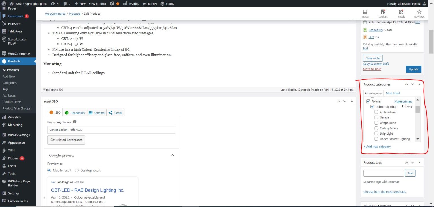Viewport: 434px width, 207px height.
Task: Toggle the Product categories panel arrow
Action: 419,84
